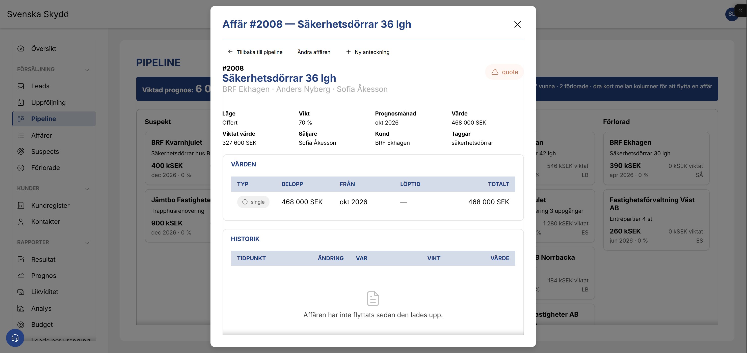747x353 pixels.
Task: Open BRF Ekhagen card in Förlorad column
Action: pos(656,158)
